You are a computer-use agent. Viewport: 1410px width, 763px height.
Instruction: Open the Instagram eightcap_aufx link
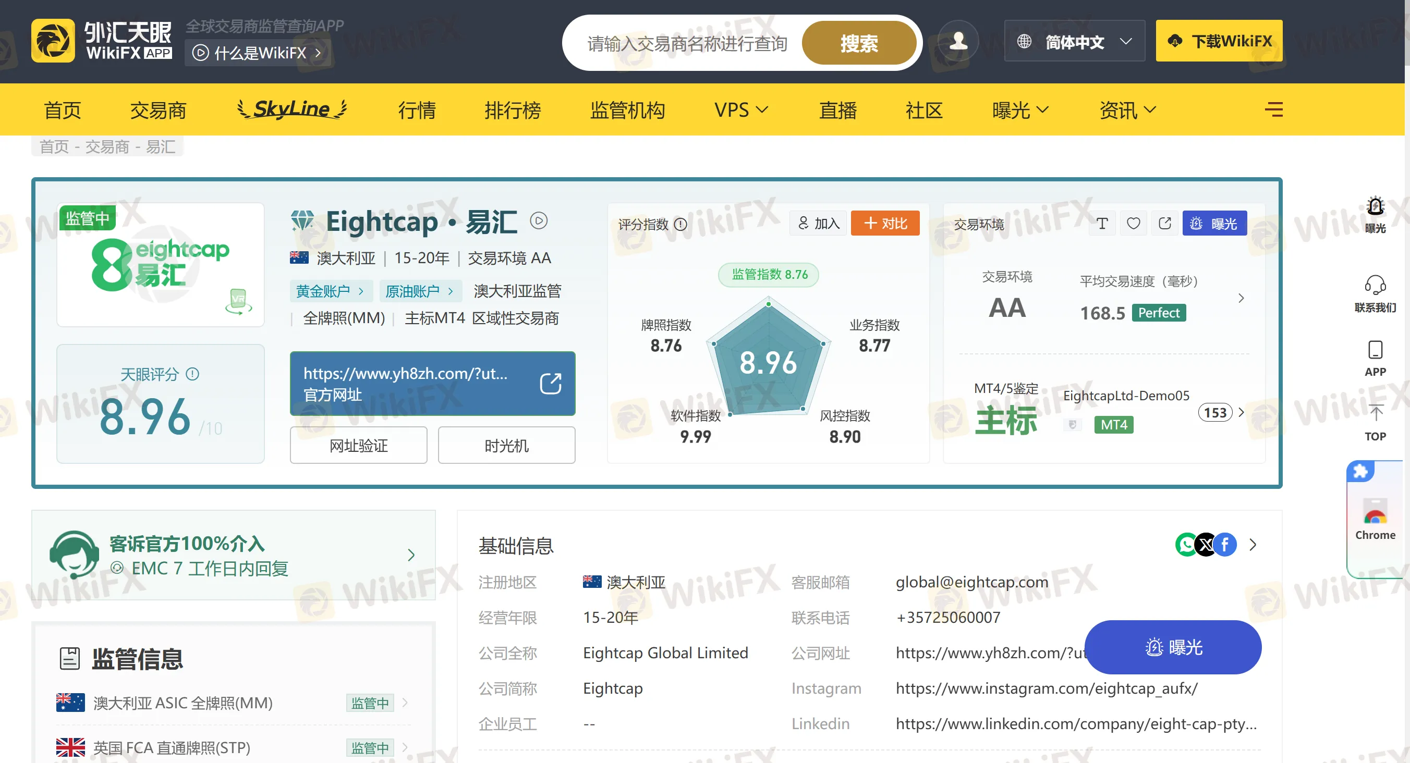tap(1046, 688)
